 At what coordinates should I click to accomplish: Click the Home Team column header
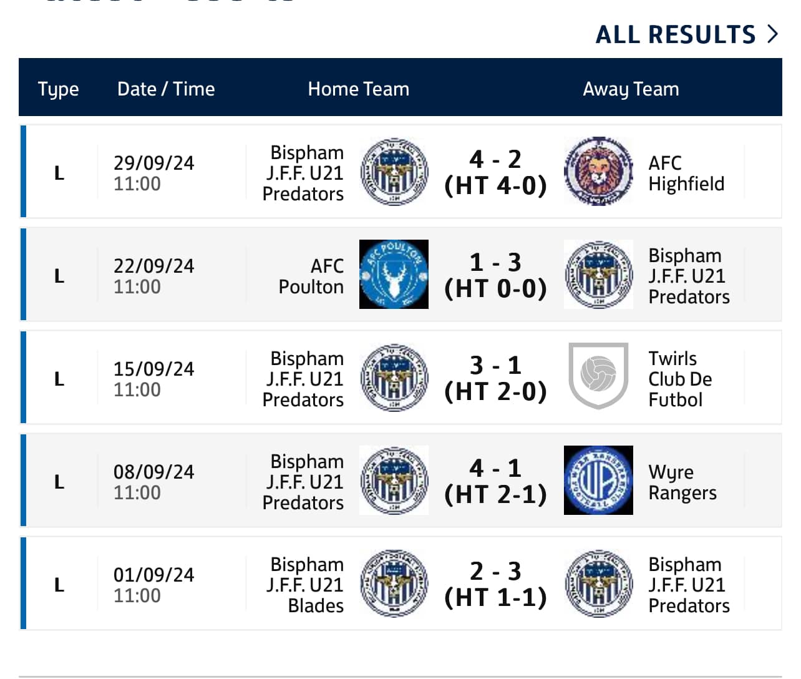[359, 89]
